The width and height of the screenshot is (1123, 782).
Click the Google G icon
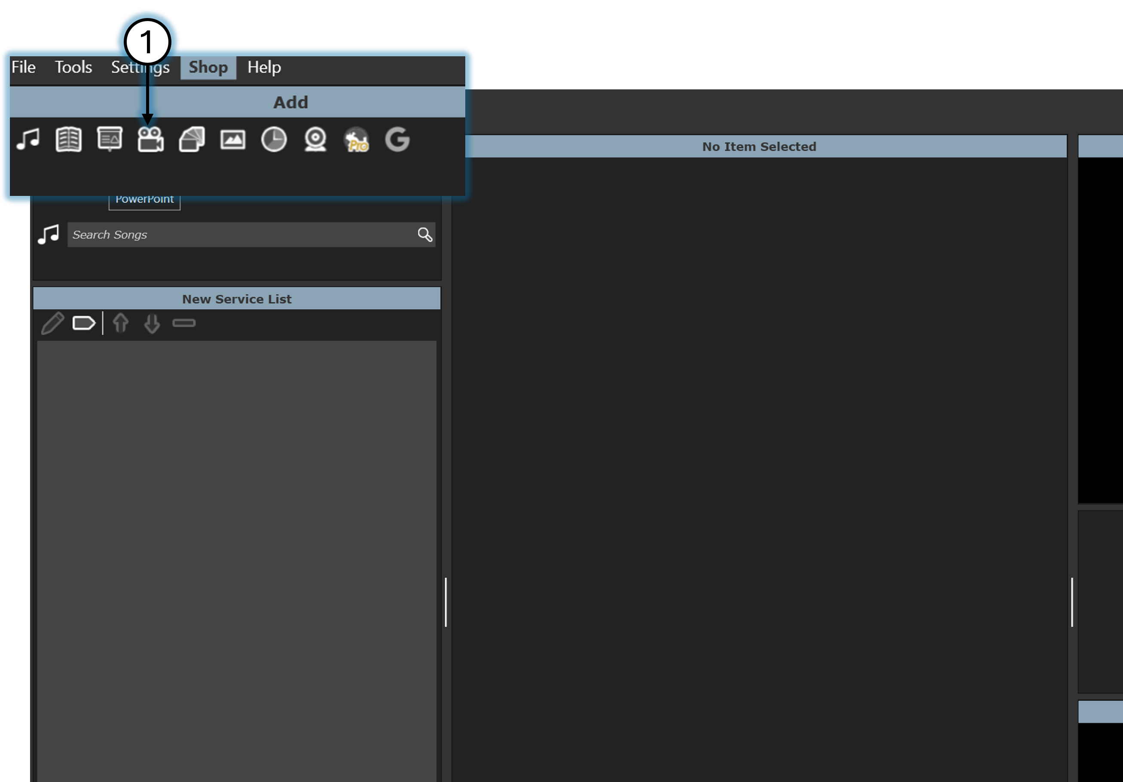(x=397, y=140)
